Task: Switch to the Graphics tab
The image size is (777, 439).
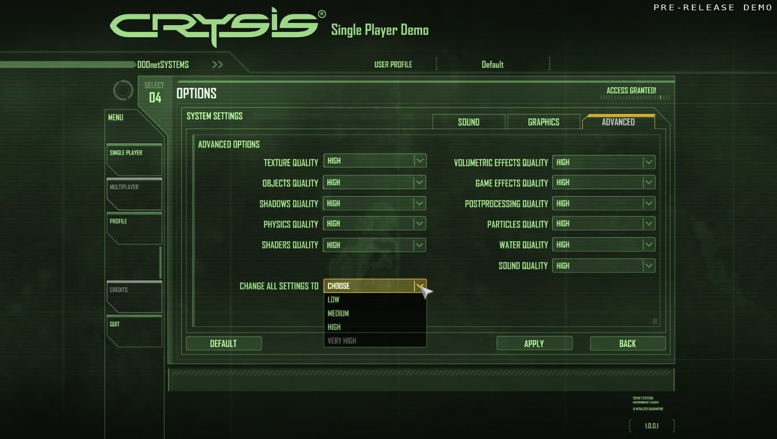Action: coord(543,122)
